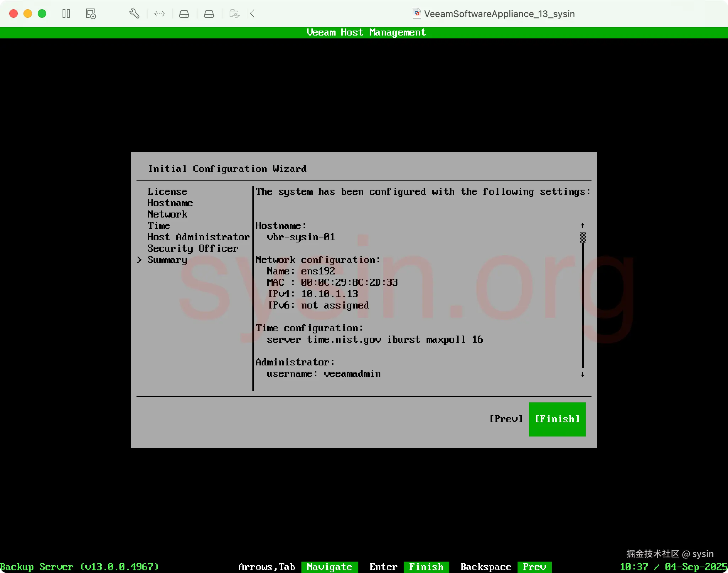The width and height of the screenshot is (728, 573).
Task: Pause the virtual machine
Action: click(66, 14)
